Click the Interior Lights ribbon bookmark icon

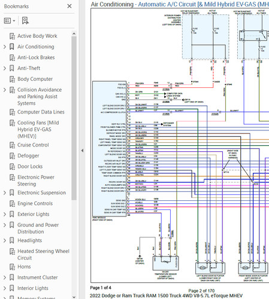(x=12, y=288)
